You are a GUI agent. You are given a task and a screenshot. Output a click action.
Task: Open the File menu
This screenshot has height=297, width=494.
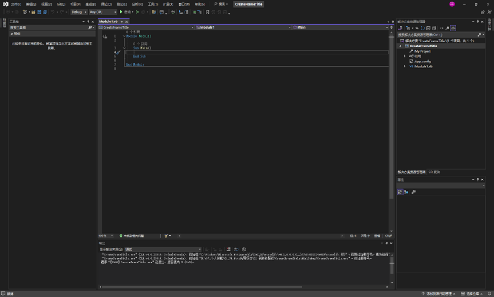tap(16, 4)
